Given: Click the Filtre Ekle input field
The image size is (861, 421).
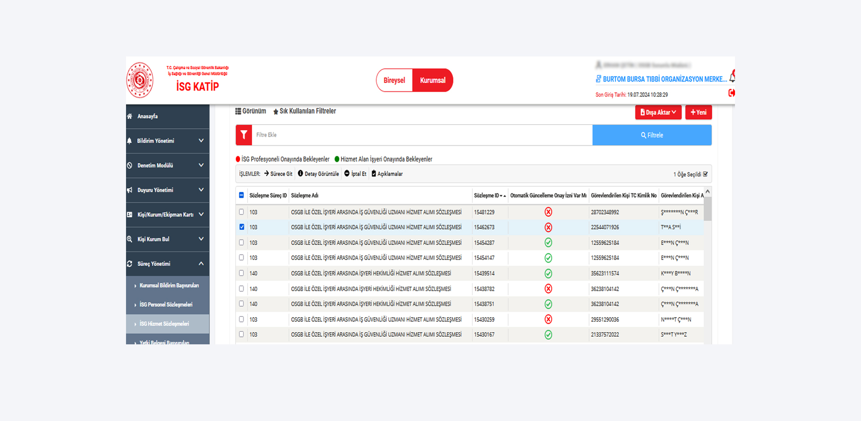Looking at the screenshot, I should 422,135.
